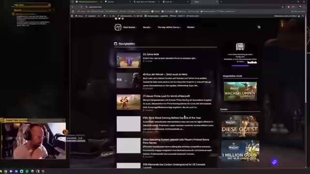Click the monk article thumbnail
Screen dimensions: 310x174
[x=128, y=81]
